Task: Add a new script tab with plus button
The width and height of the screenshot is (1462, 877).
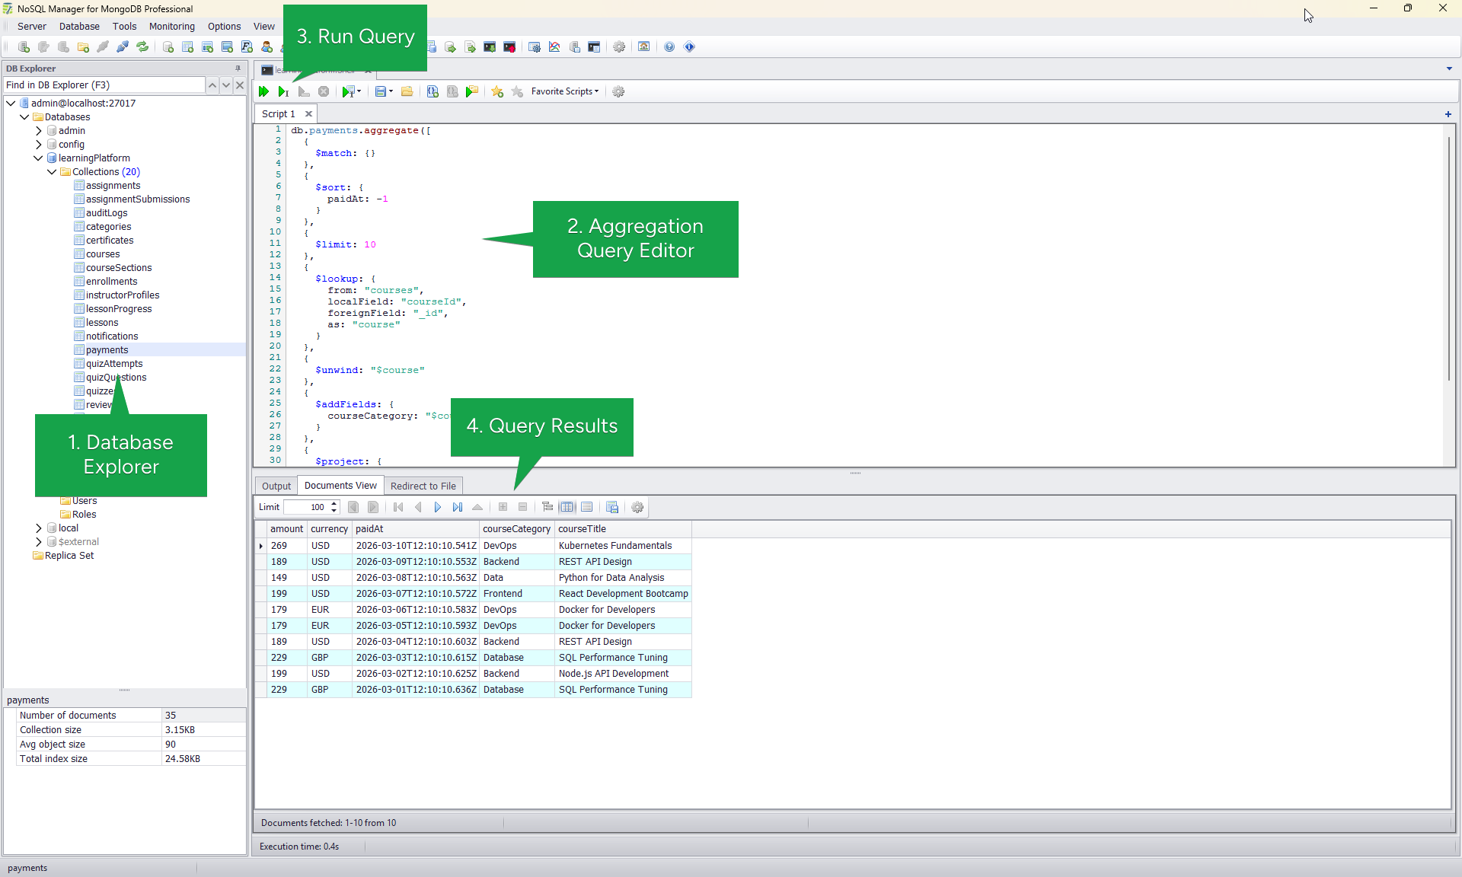Action: coord(1448,114)
